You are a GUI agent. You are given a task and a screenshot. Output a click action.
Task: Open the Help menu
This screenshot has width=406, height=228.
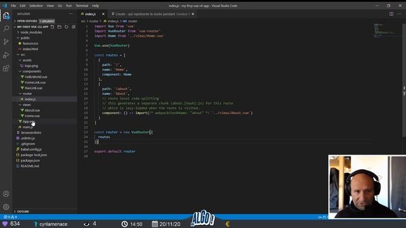(96, 6)
